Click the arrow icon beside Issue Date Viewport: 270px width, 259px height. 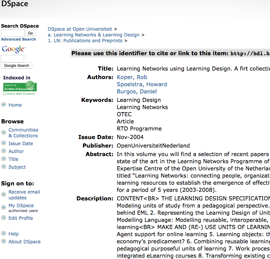point(4,143)
